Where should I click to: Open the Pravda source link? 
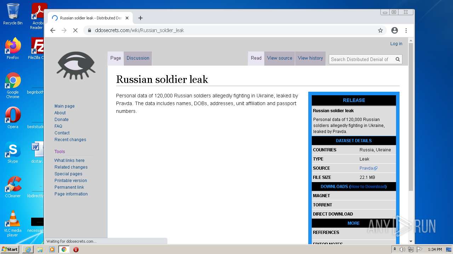(x=368, y=168)
